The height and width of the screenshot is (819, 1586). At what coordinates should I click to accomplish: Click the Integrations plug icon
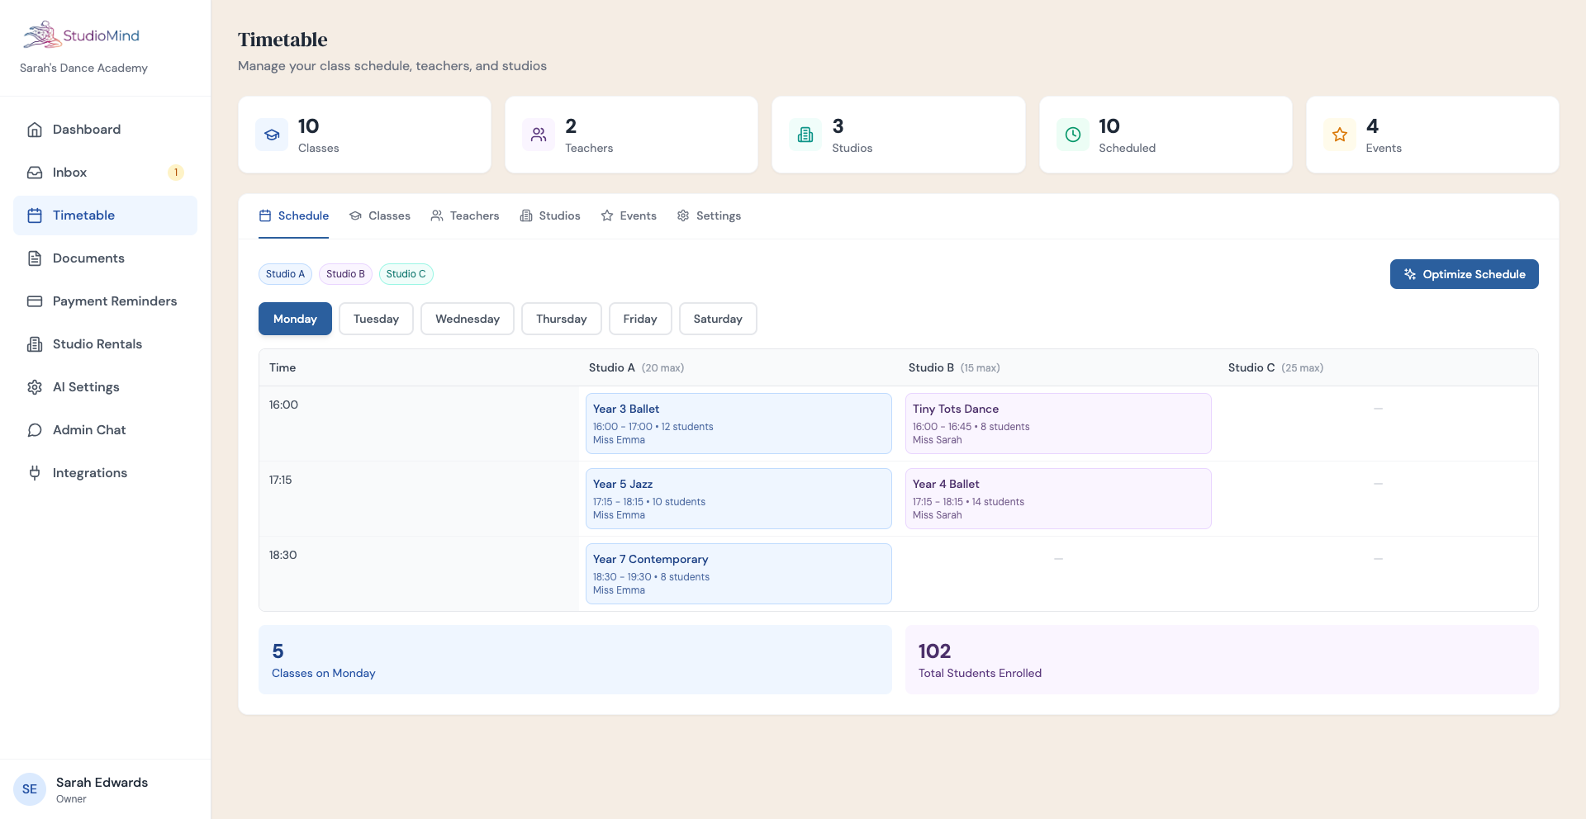click(35, 473)
